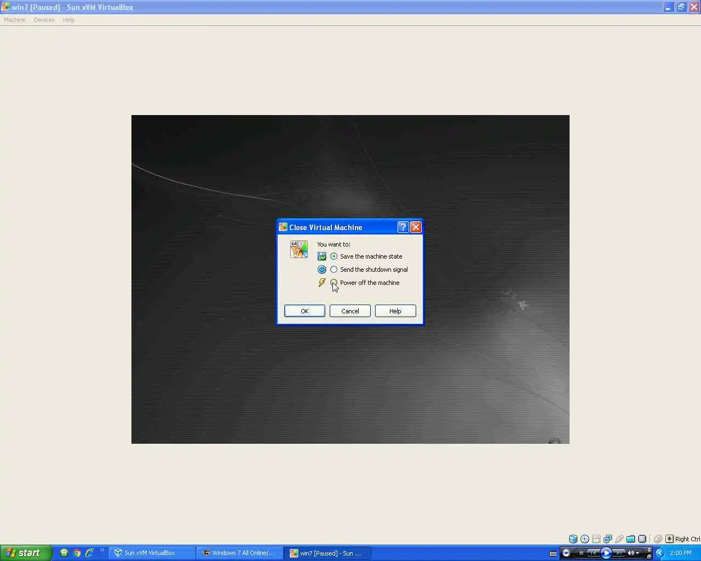Click the speaker volume icon on media toolbar

[x=631, y=553]
